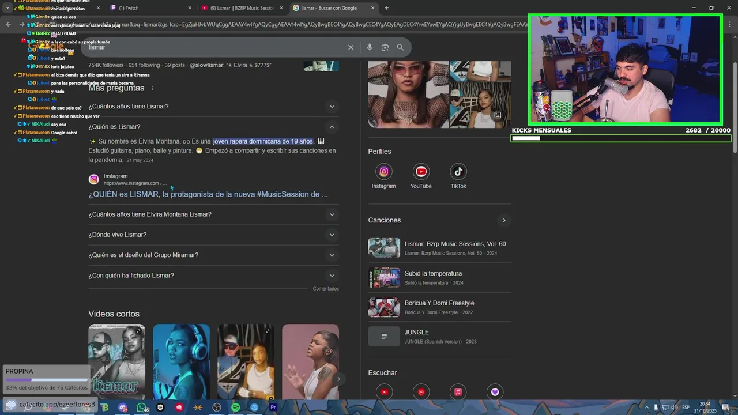Viewport: 738px width, 415px height.
Task: Close the Twitch tab
Action: [190, 8]
